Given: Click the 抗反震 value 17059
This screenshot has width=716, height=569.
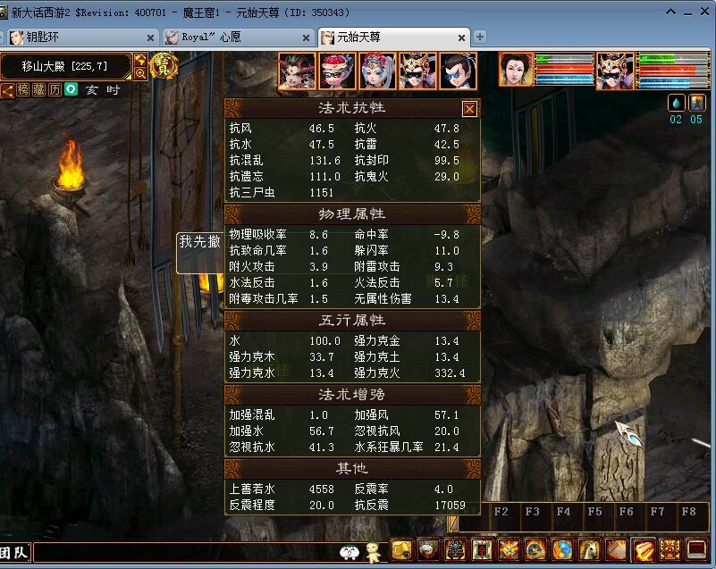Looking at the screenshot, I should point(450,505).
